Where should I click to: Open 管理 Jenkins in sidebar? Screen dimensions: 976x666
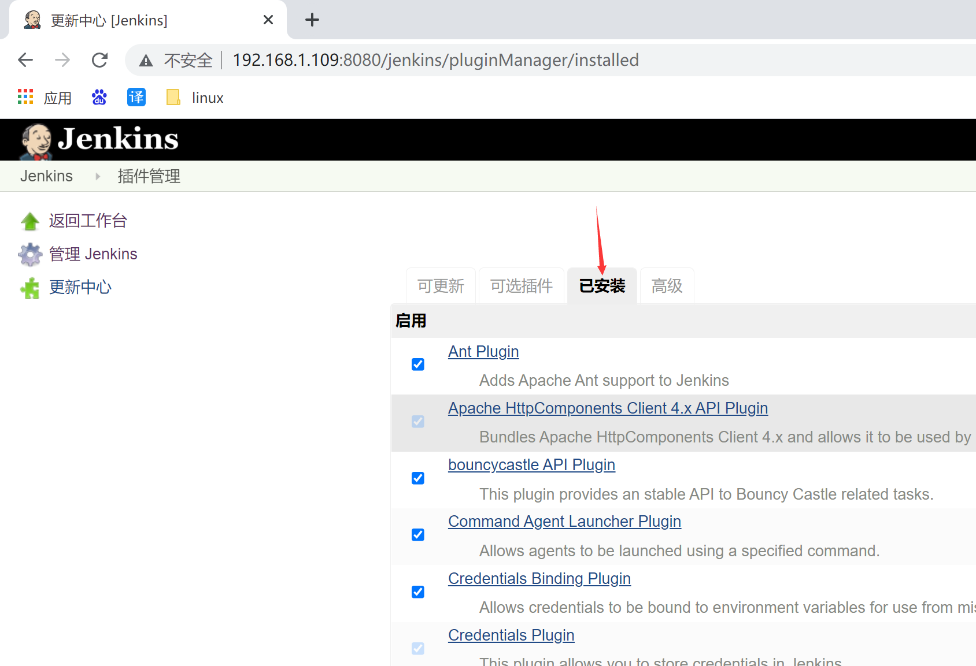pos(93,254)
